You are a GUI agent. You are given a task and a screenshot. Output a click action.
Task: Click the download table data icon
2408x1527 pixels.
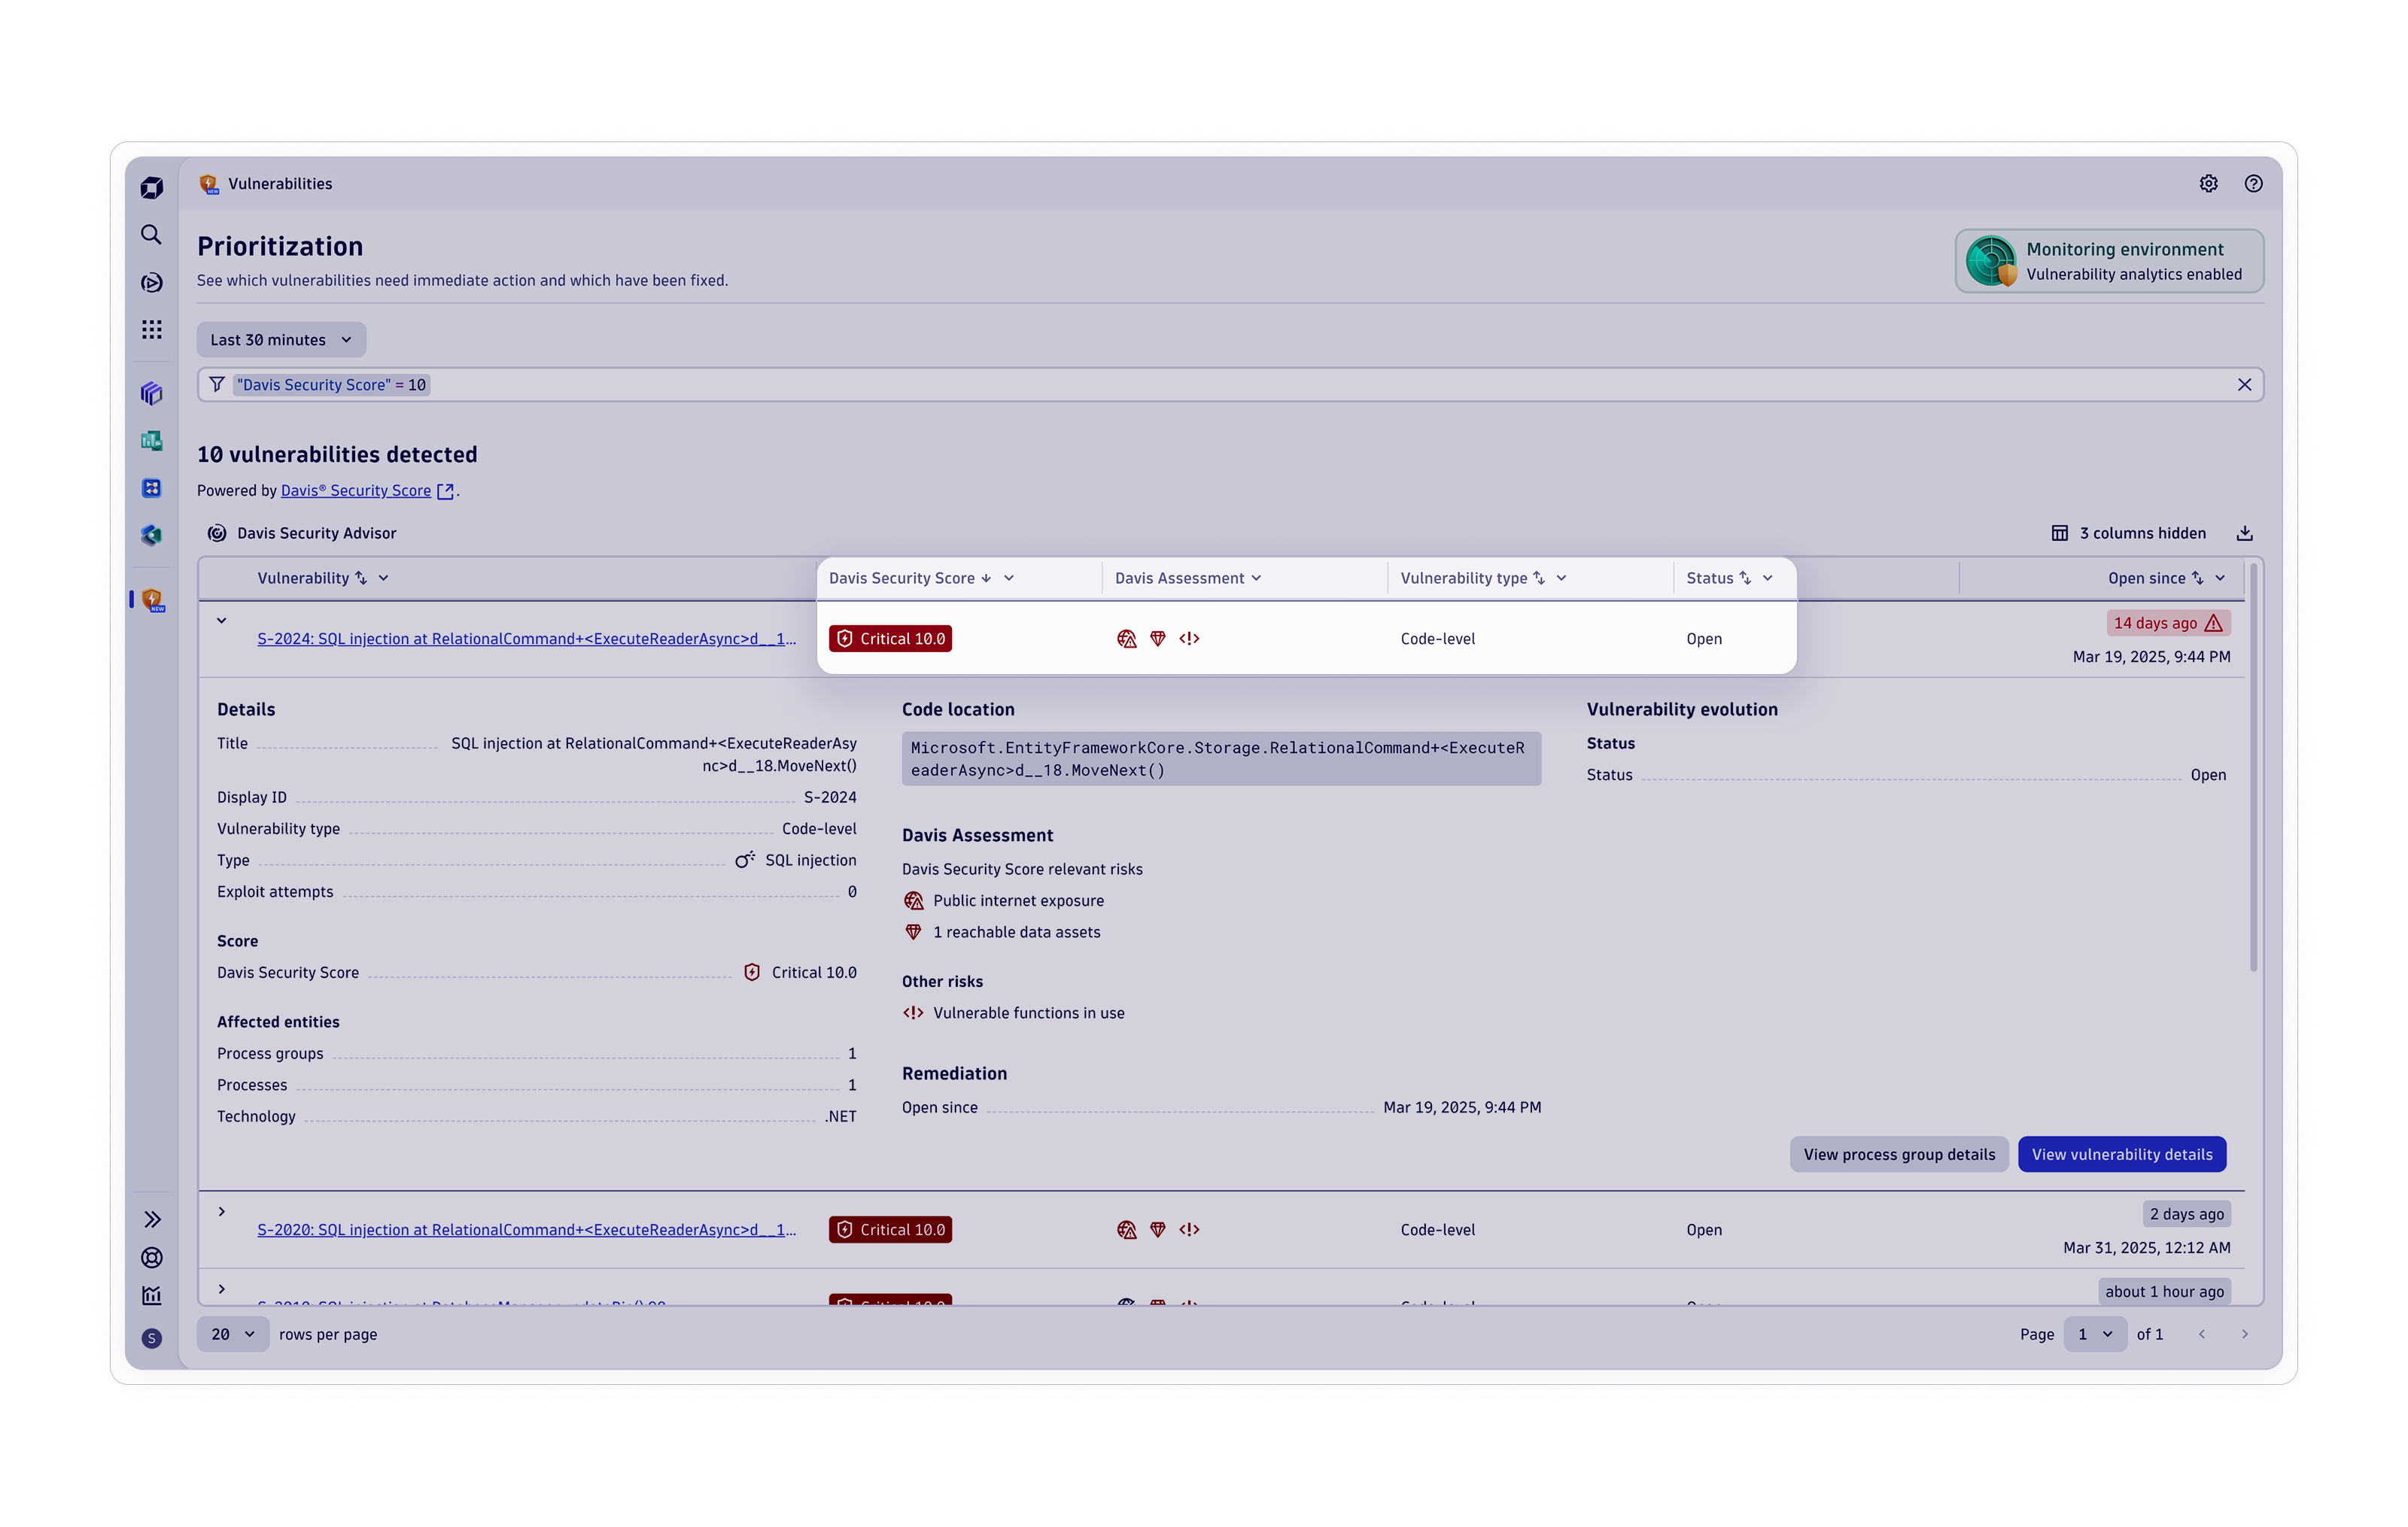pos(2245,533)
